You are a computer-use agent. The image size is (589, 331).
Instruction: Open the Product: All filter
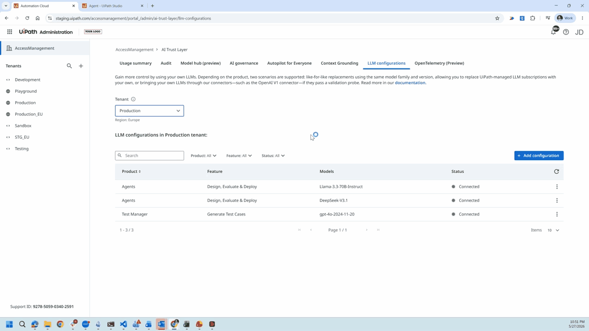coord(203,156)
